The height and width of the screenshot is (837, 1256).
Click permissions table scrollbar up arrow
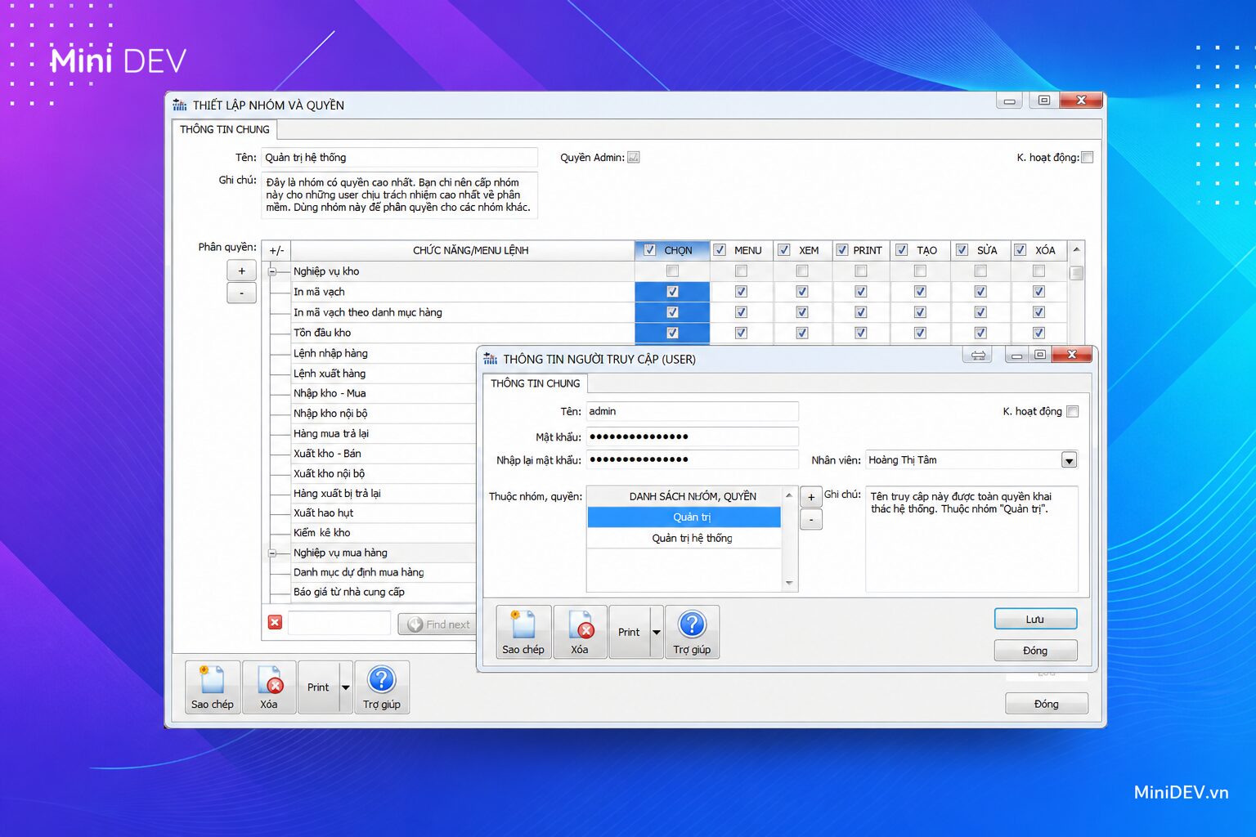click(x=1076, y=249)
